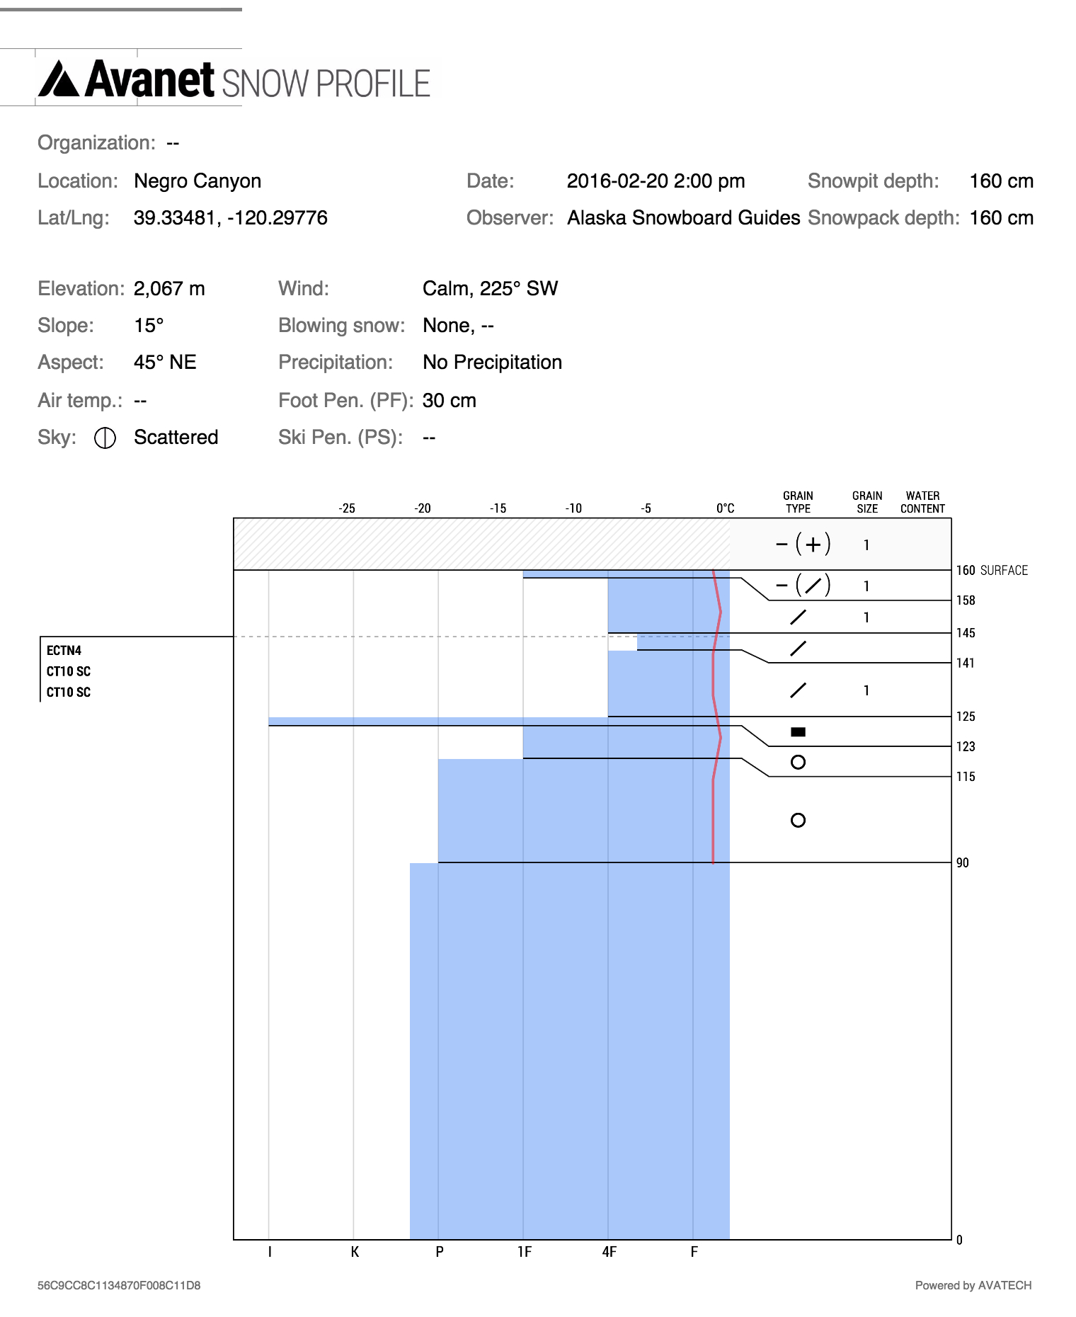Select the first CT10 SC test result
Screen dimensions: 1076x1317
[69, 671]
